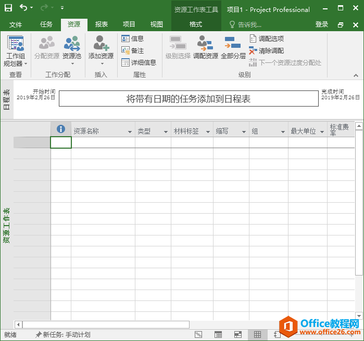Click the 添加资源 add resource icon
The width and height of the screenshot is (364, 341).
[x=101, y=44]
